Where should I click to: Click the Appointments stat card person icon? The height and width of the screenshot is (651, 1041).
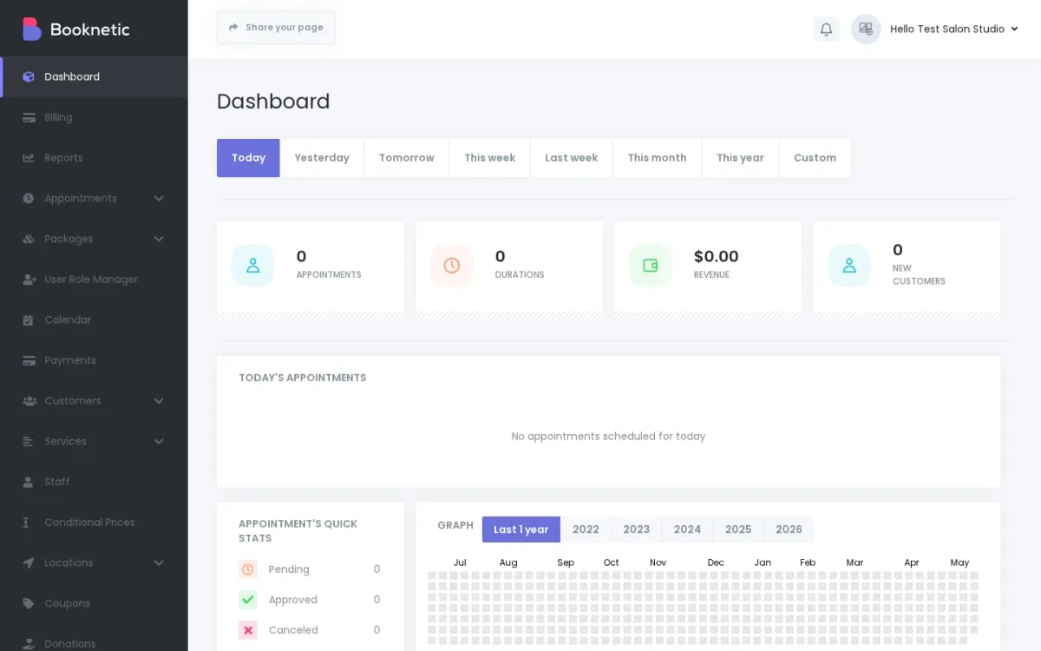[252, 266]
